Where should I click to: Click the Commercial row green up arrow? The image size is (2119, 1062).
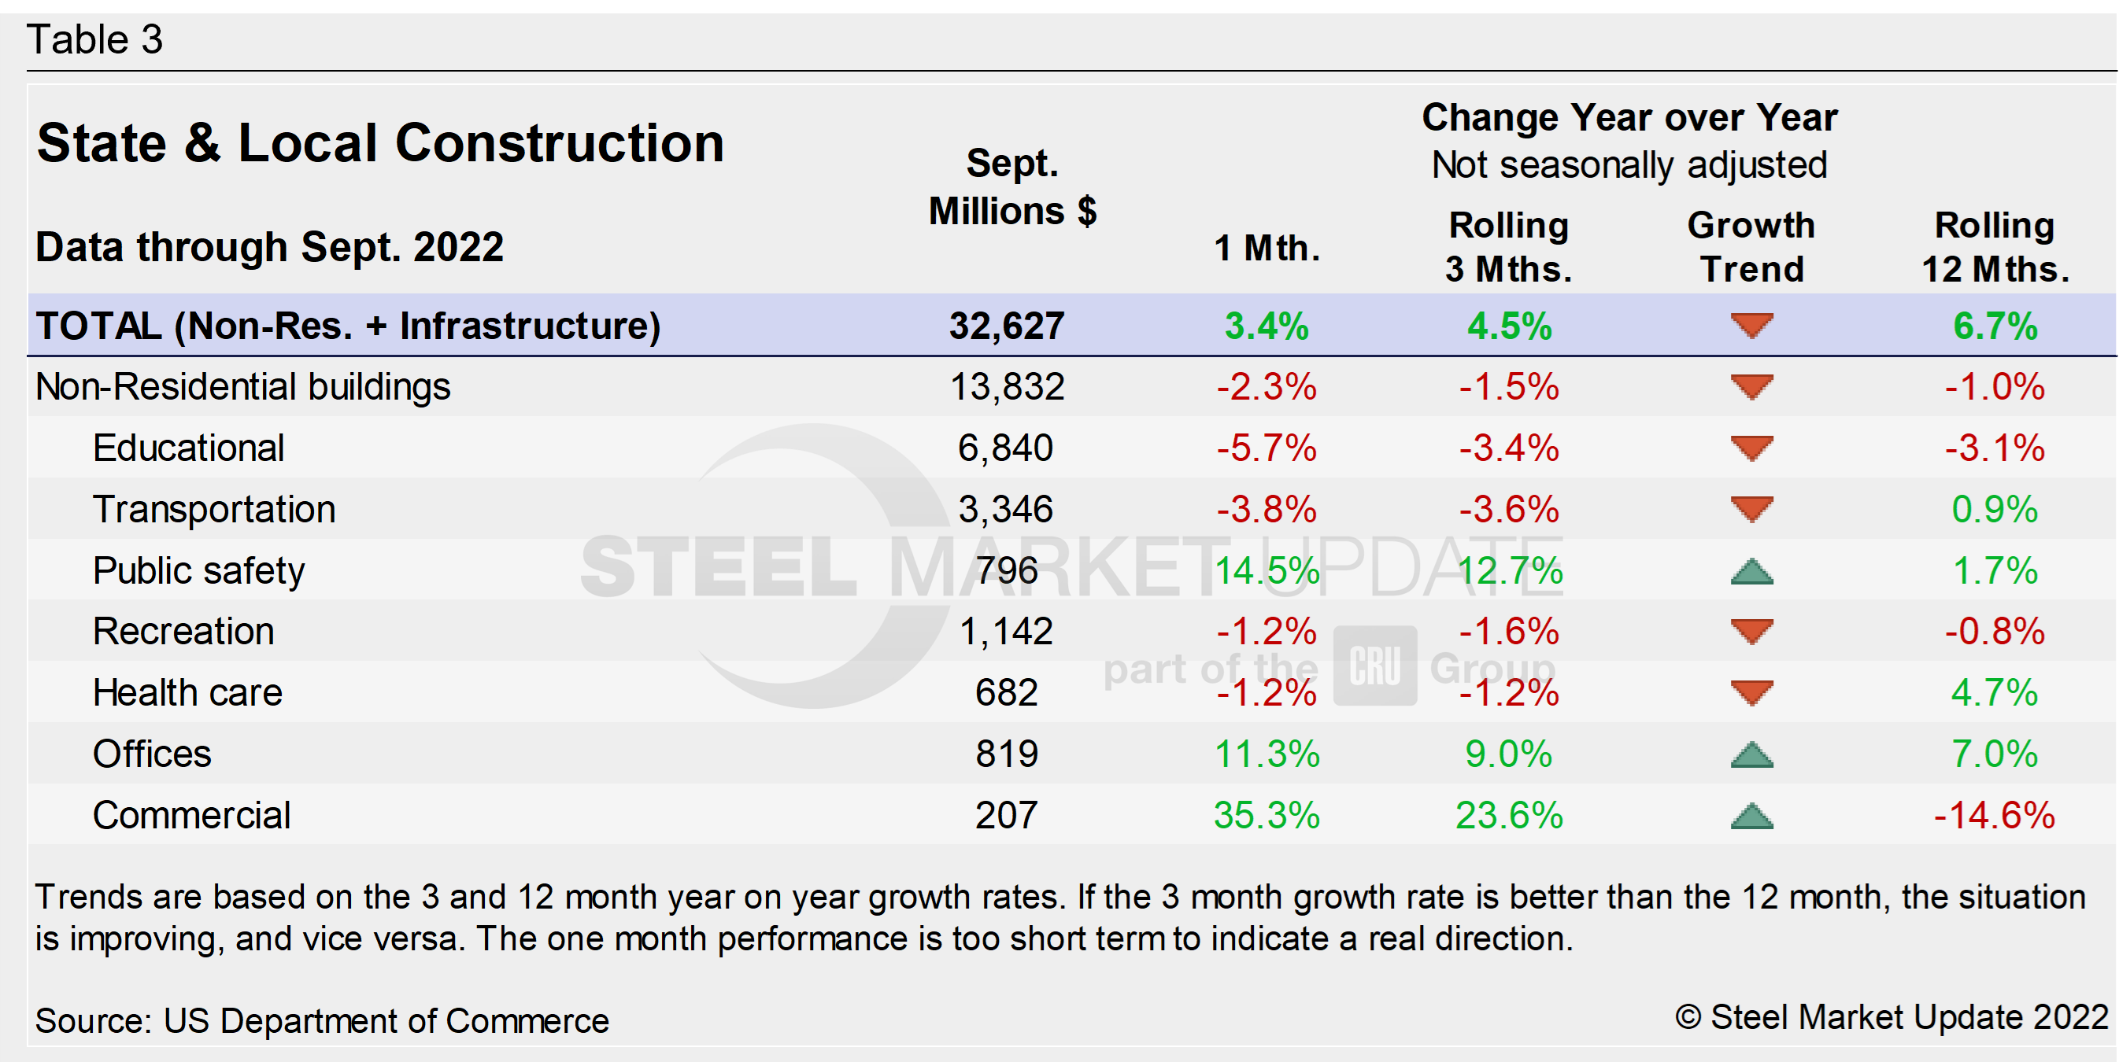[1751, 816]
